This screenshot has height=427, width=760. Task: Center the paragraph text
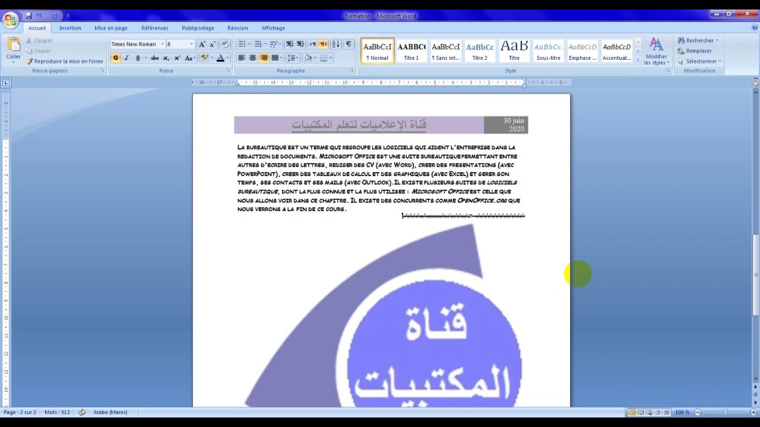[x=252, y=58]
